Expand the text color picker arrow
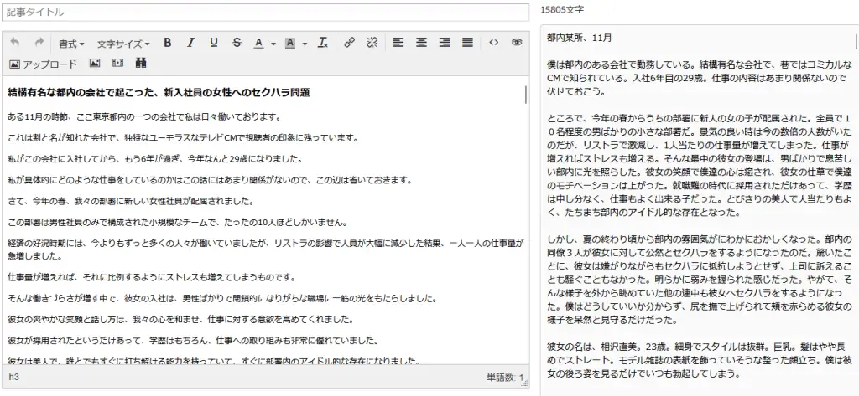This screenshot has width=859, height=396. click(x=273, y=44)
